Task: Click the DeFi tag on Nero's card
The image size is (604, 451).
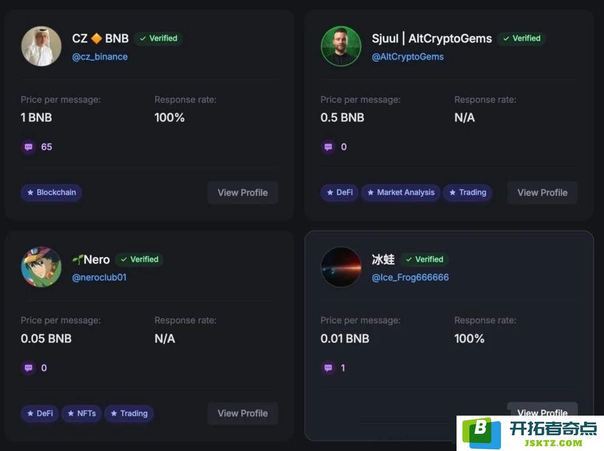Action: pos(40,413)
